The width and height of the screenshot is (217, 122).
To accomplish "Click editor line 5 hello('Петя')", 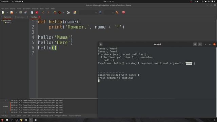I will pos(55,43).
